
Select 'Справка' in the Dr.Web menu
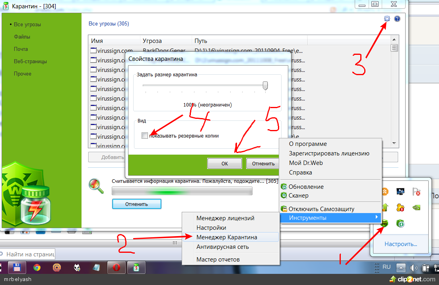click(x=300, y=173)
